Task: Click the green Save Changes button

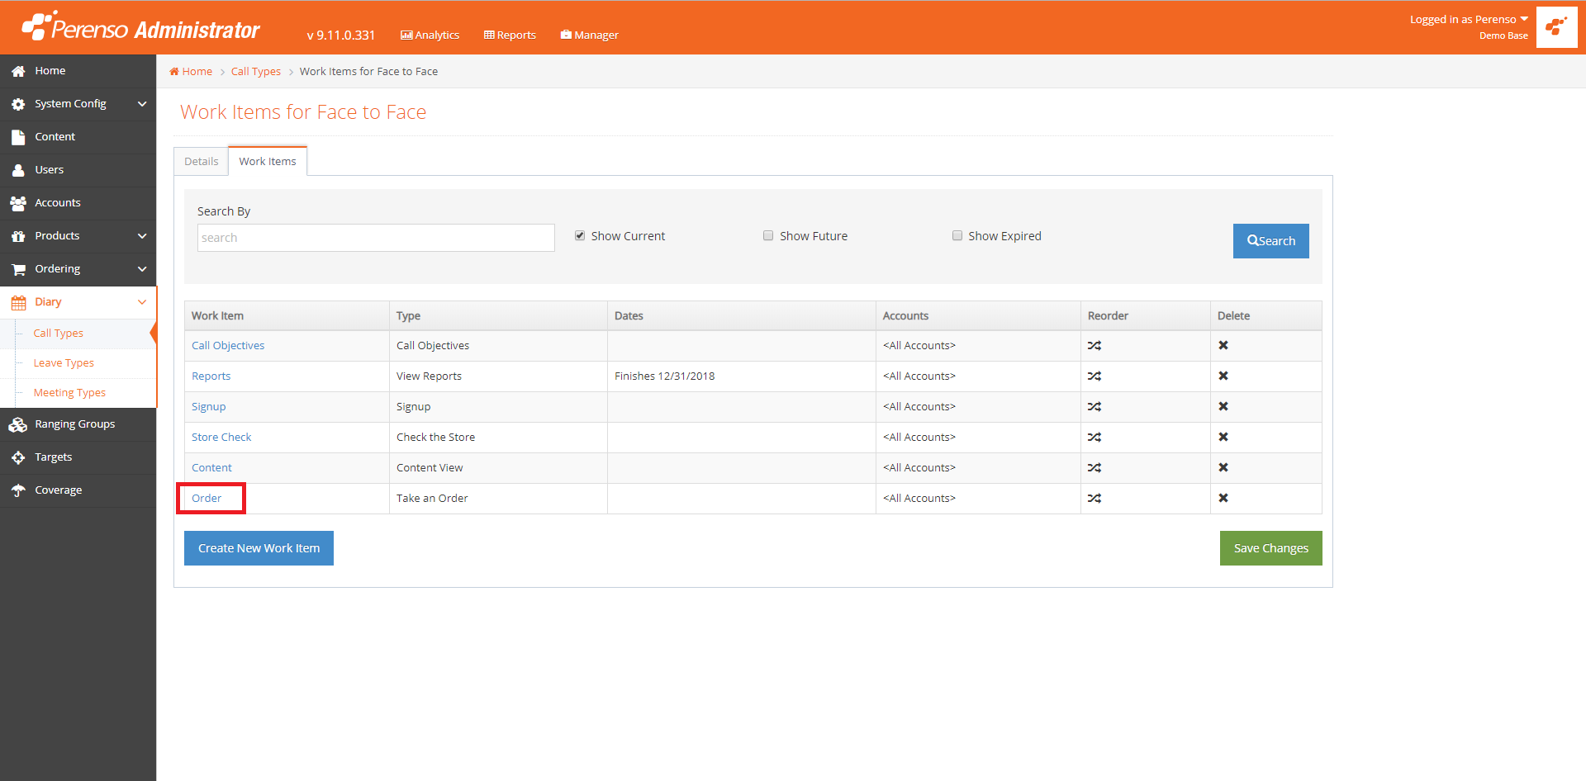Action: click(x=1270, y=548)
